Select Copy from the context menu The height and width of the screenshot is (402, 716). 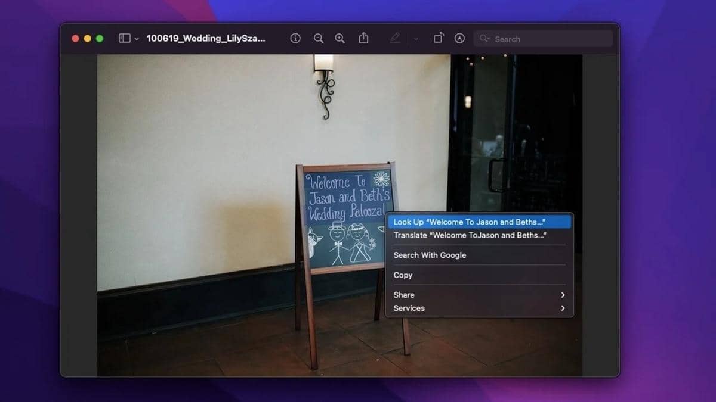[479, 275]
